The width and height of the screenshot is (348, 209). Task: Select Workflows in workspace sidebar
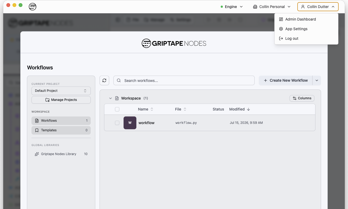pos(61,121)
